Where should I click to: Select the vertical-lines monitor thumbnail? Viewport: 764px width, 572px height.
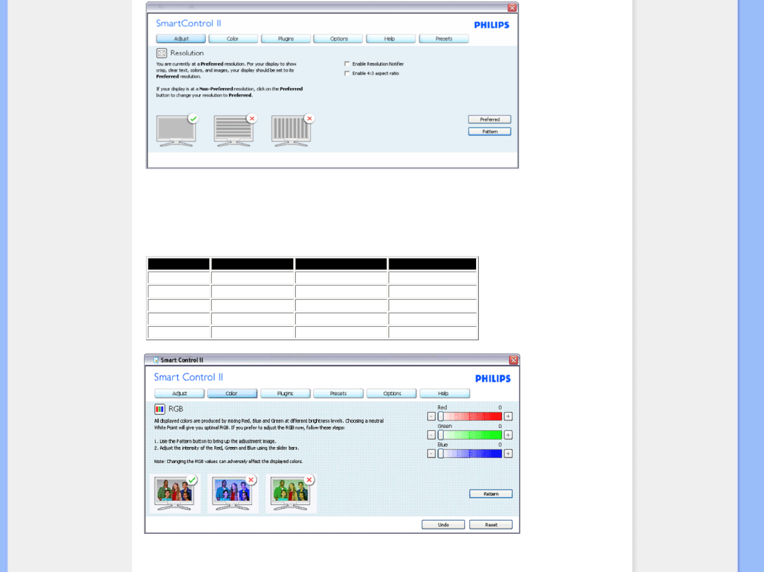(x=292, y=130)
